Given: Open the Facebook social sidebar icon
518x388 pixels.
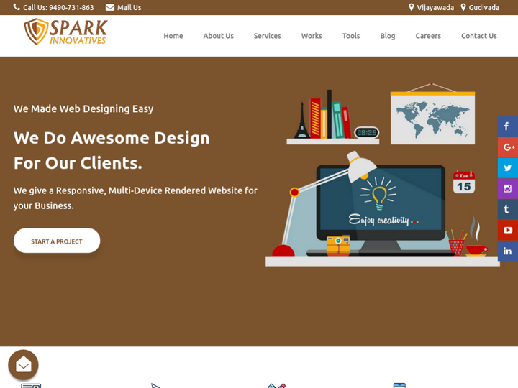Looking at the screenshot, I should point(507,126).
